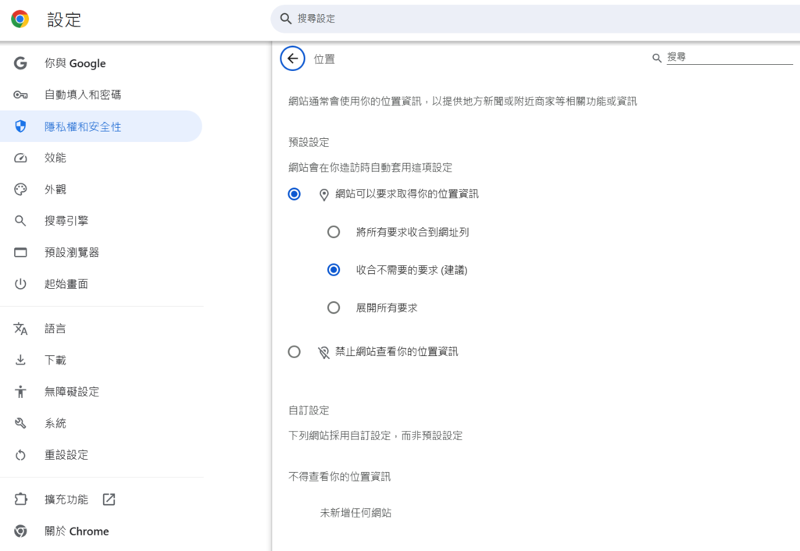
Task: Click the key icon beside 自動填入和密碼
Action: click(20, 94)
